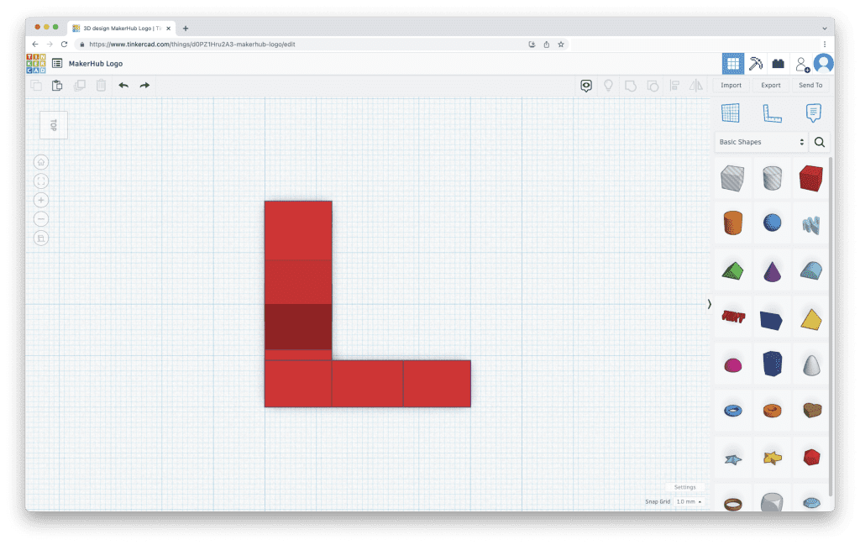Select the Workplane tool
The height and width of the screenshot is (545, 860).
coord(731,113)
